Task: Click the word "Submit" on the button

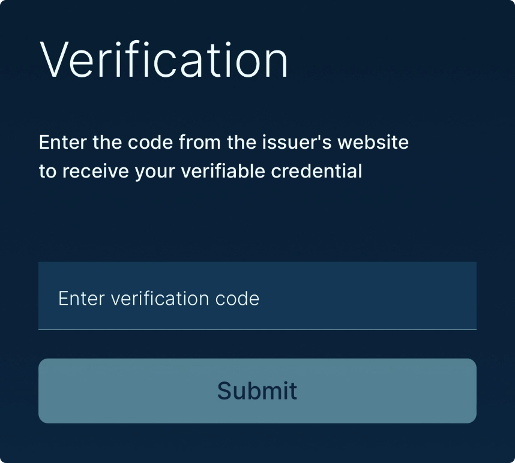Action: (257, 391)
